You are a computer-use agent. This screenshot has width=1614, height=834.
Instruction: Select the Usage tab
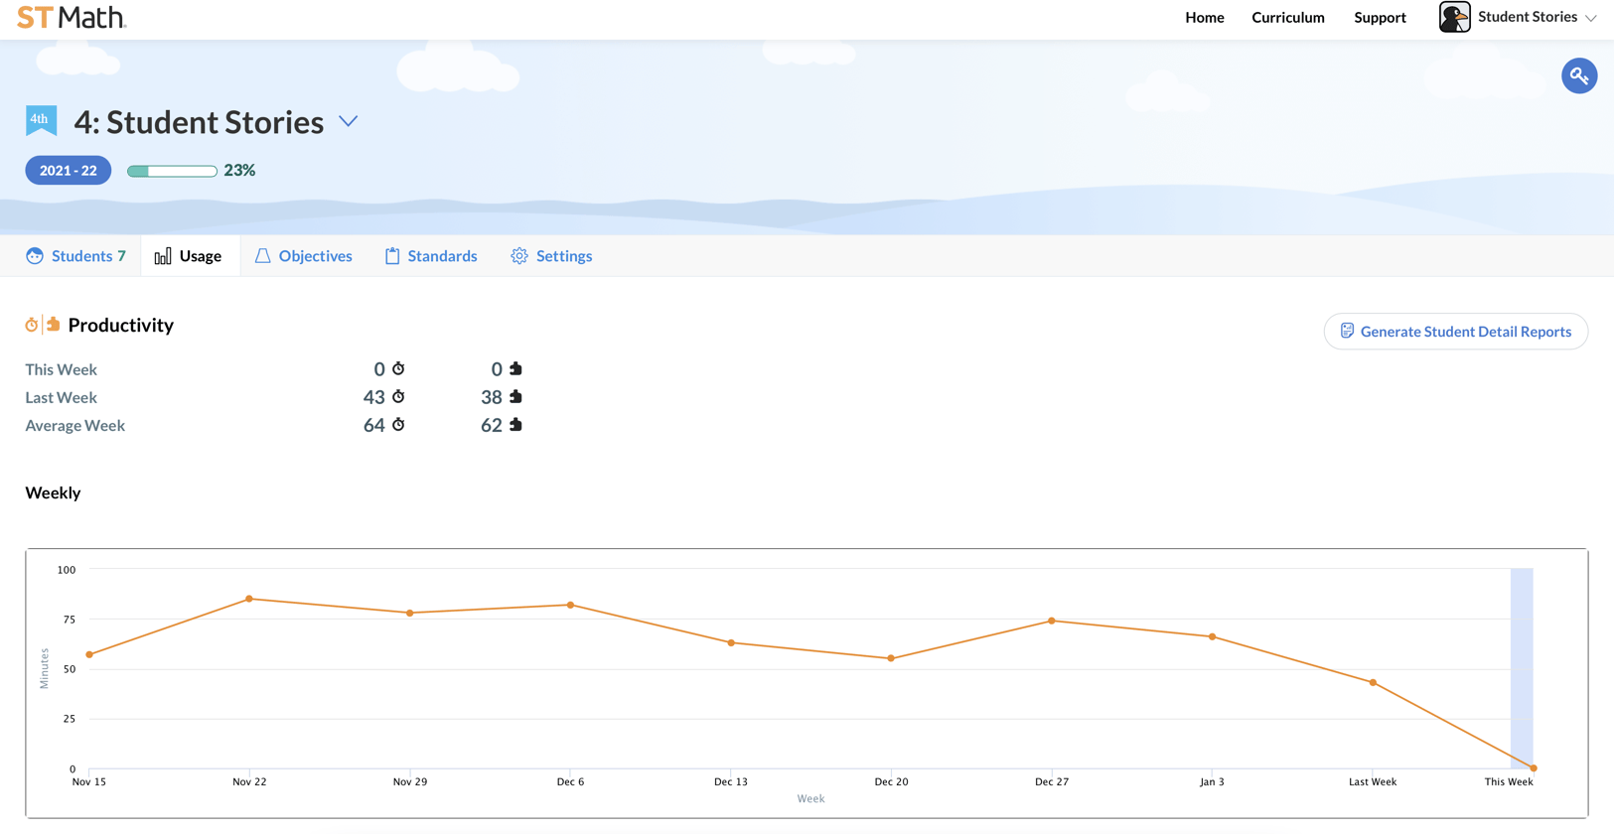(x=189, y=255)
